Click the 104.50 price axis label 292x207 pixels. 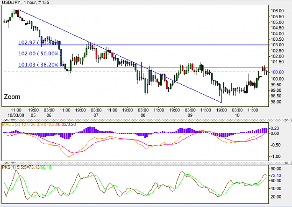click(277, 28)
